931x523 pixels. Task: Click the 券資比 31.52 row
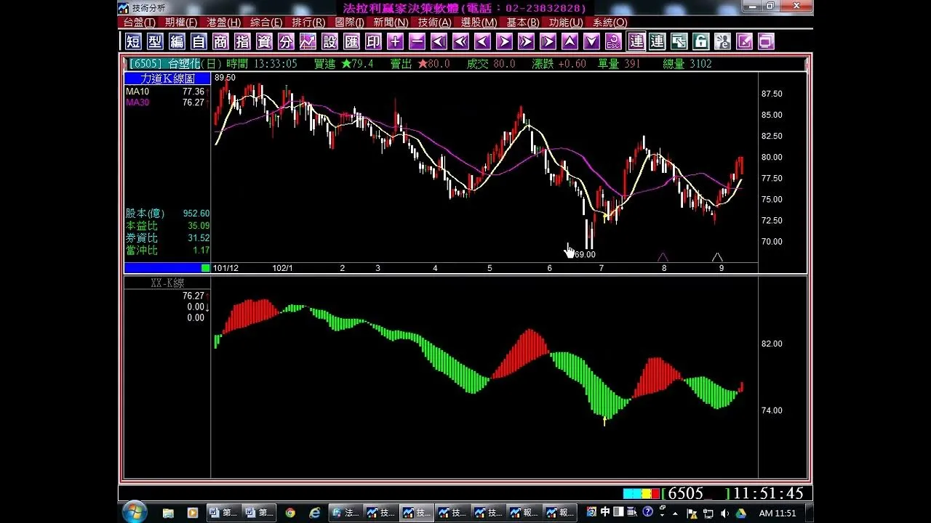pos(167,238)
